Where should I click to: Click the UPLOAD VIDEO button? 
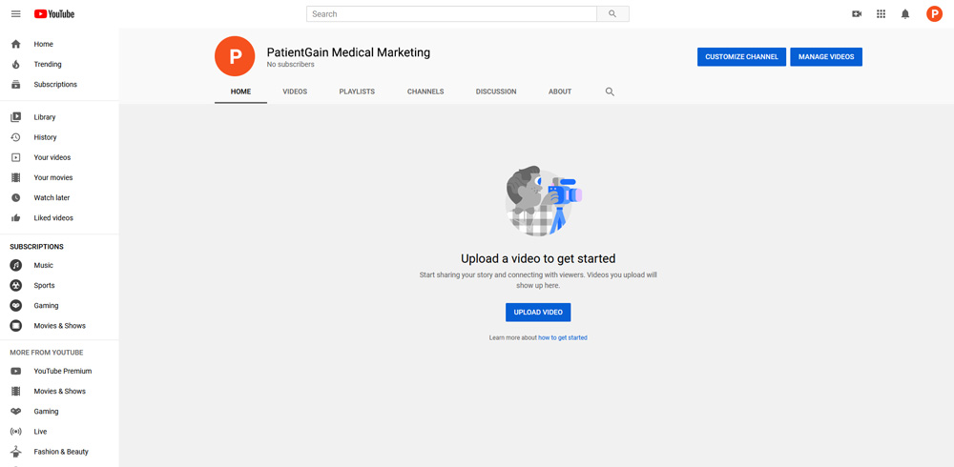pyautogui.click(x=538, y=312)
